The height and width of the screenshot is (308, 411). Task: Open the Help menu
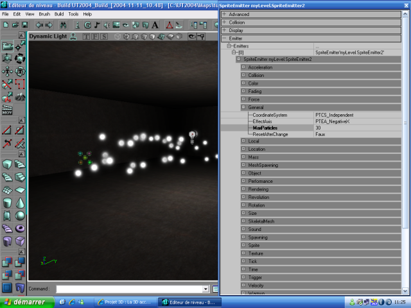[x=87, y=14]
